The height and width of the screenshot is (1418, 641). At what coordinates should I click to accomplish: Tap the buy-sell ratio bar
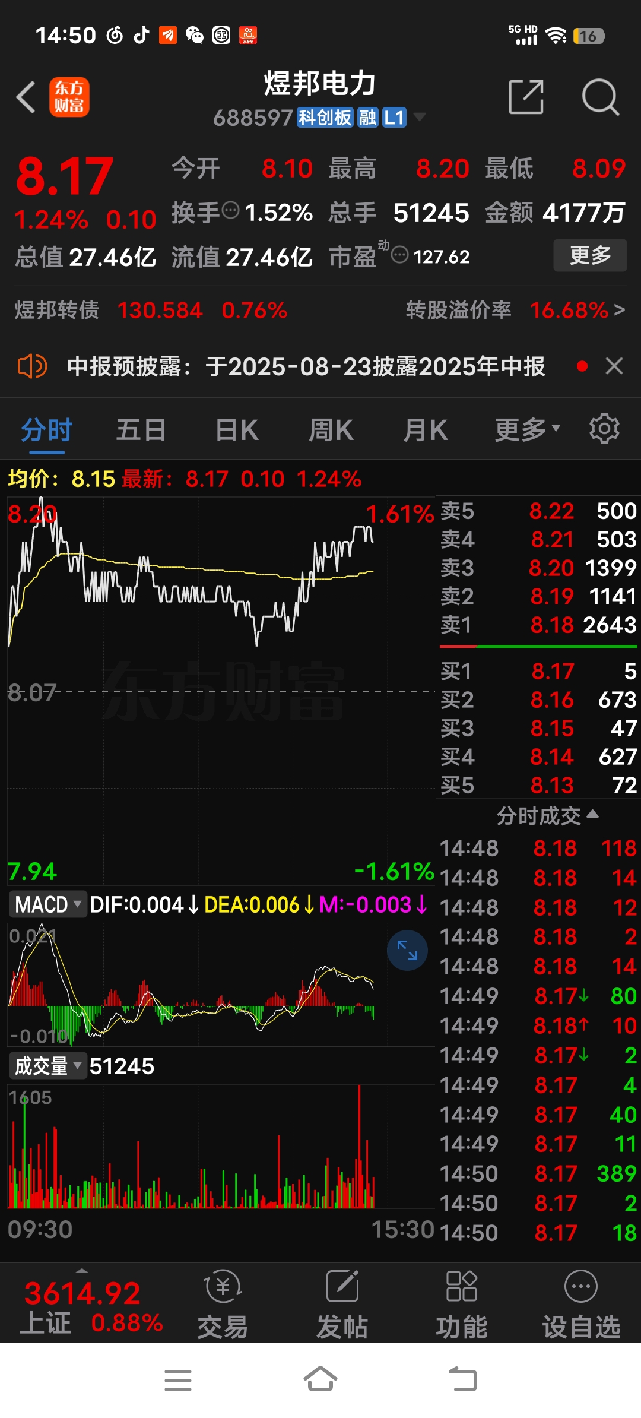click(x=538, y=646)
